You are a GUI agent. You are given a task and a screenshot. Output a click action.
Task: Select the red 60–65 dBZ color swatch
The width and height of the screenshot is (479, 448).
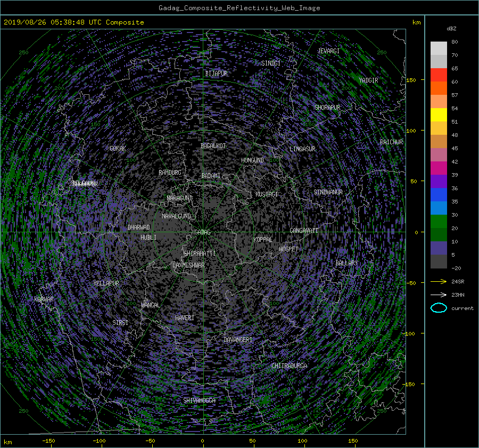(439, 75)
